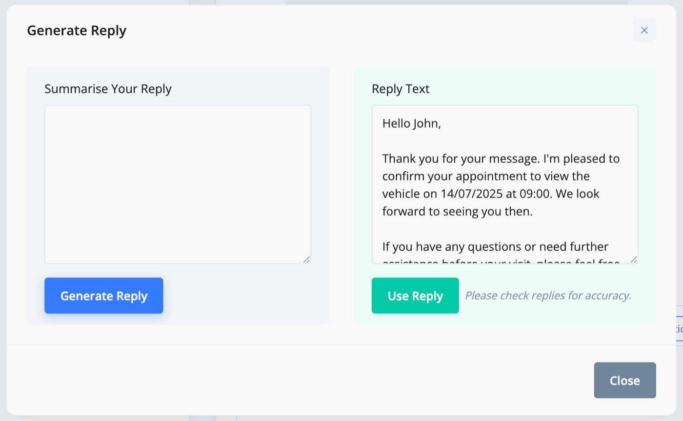Apply the draft with Use Reply

415,296
